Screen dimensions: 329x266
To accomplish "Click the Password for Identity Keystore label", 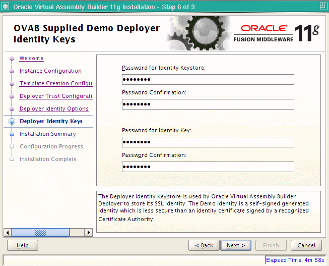I will 164,68.
